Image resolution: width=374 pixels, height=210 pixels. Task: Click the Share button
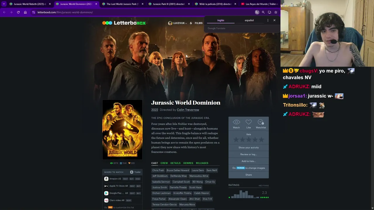(249, 175)
